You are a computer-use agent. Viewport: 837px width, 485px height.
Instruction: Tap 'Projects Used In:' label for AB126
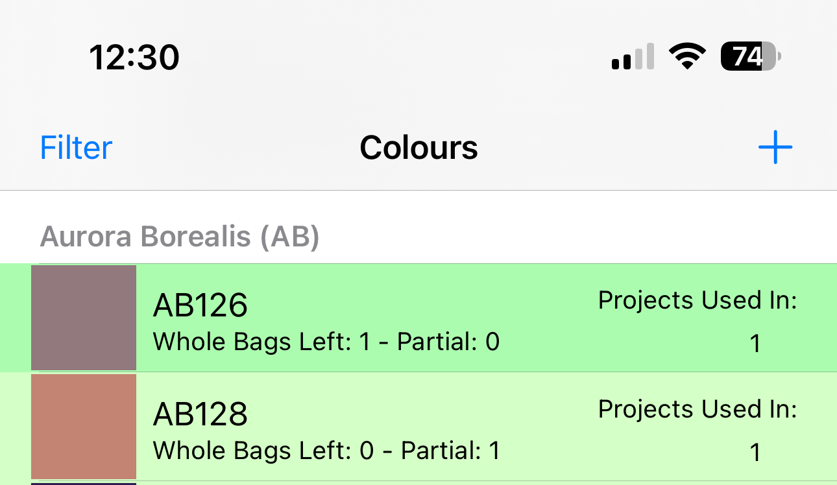coord(697,300)
